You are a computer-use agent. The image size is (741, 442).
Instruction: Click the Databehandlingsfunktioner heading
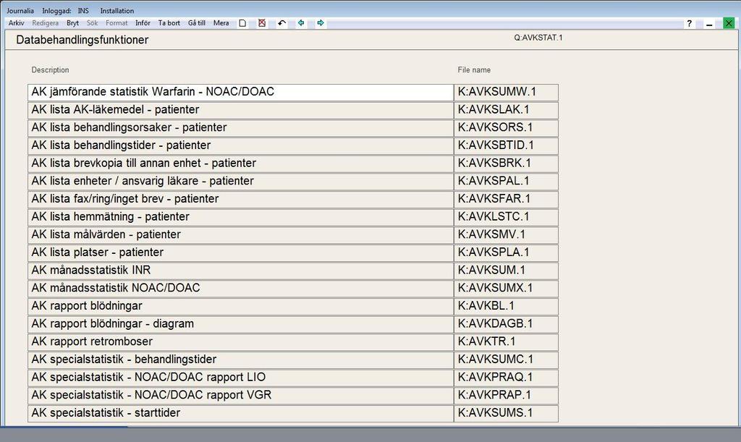click(82, 40)
